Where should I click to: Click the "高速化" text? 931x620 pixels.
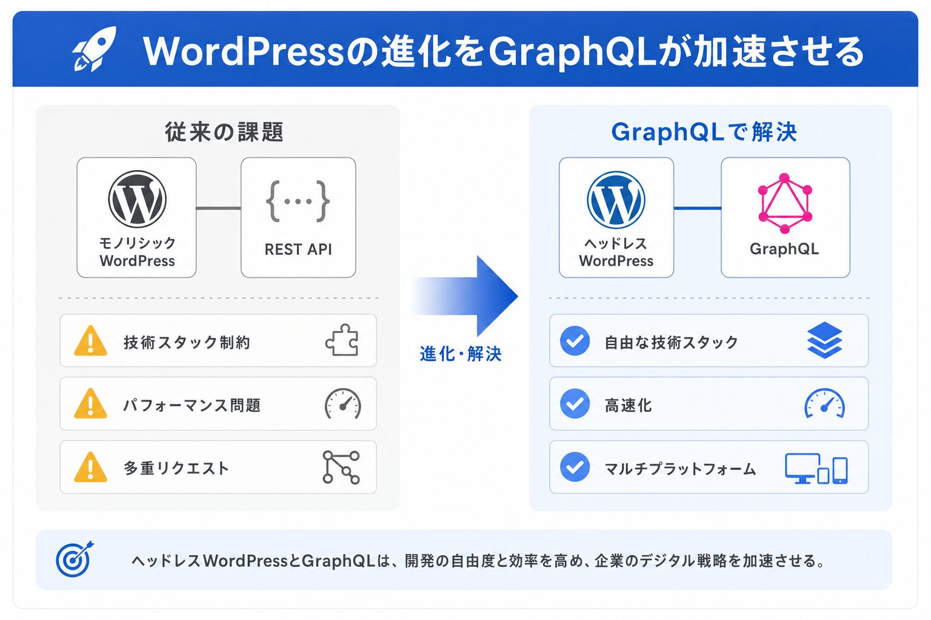pos(629,405)
